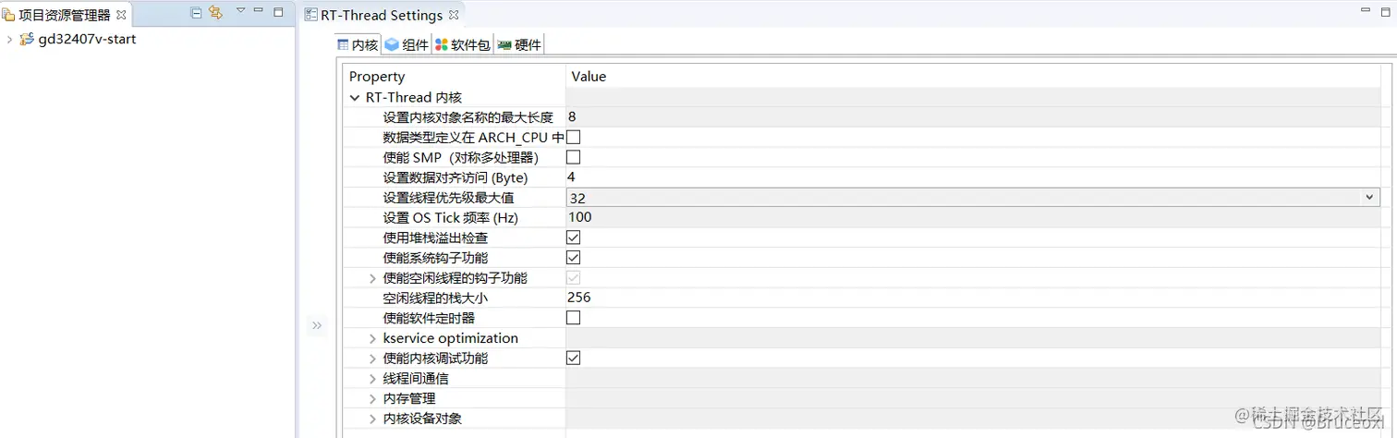Expand the gd32407v-start project

click(x=9, y=40)
